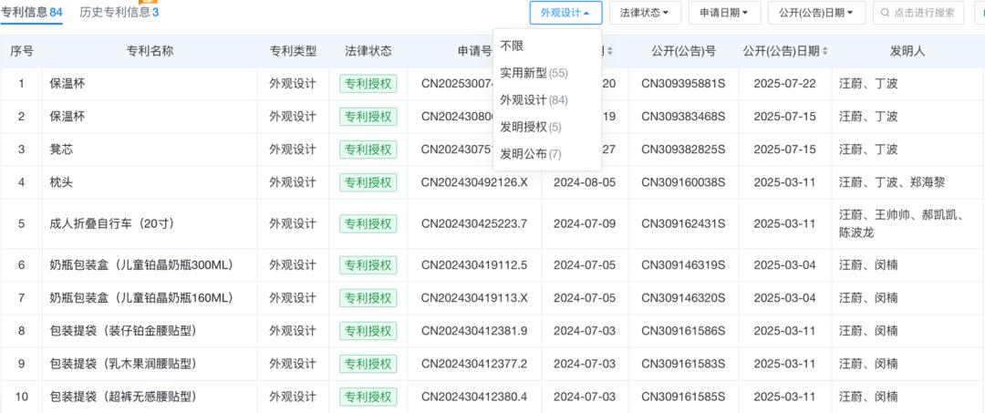Sort by 公开(公告)日期 column header arrows
985x413 pixels.
click(824, 51)
